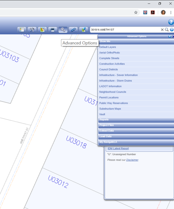Open the Disclaimer link
Image resolution: width=174 pixels, height=209 pixels.
coord(132,160)
